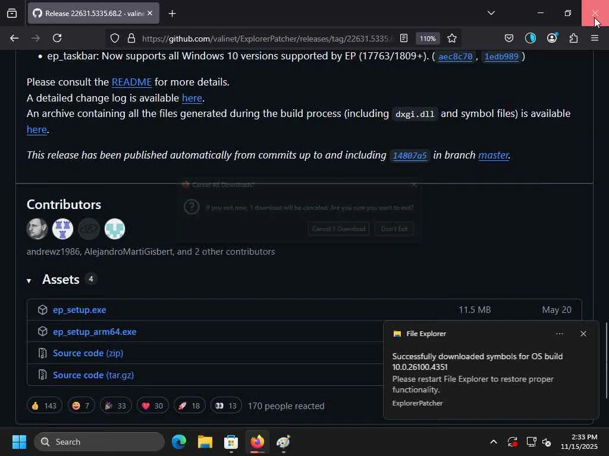Open the list all tabs dropdown
Image resolution: width=609 pixels, height=456 pixels.
point(491,13)
